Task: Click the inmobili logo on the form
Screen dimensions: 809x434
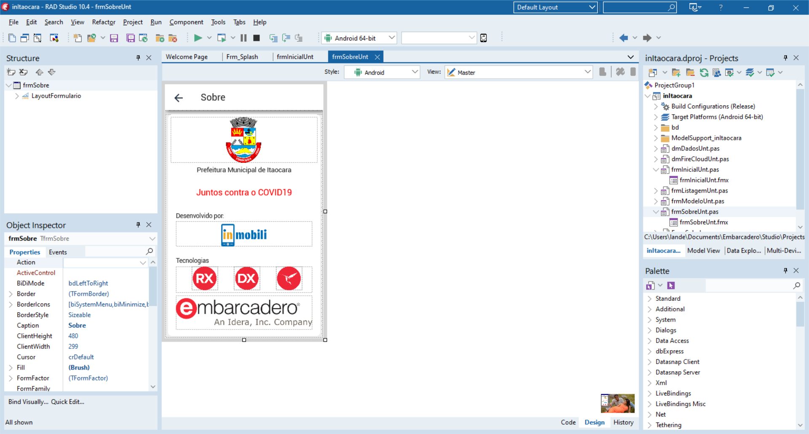Action: [x=244, y=234]
